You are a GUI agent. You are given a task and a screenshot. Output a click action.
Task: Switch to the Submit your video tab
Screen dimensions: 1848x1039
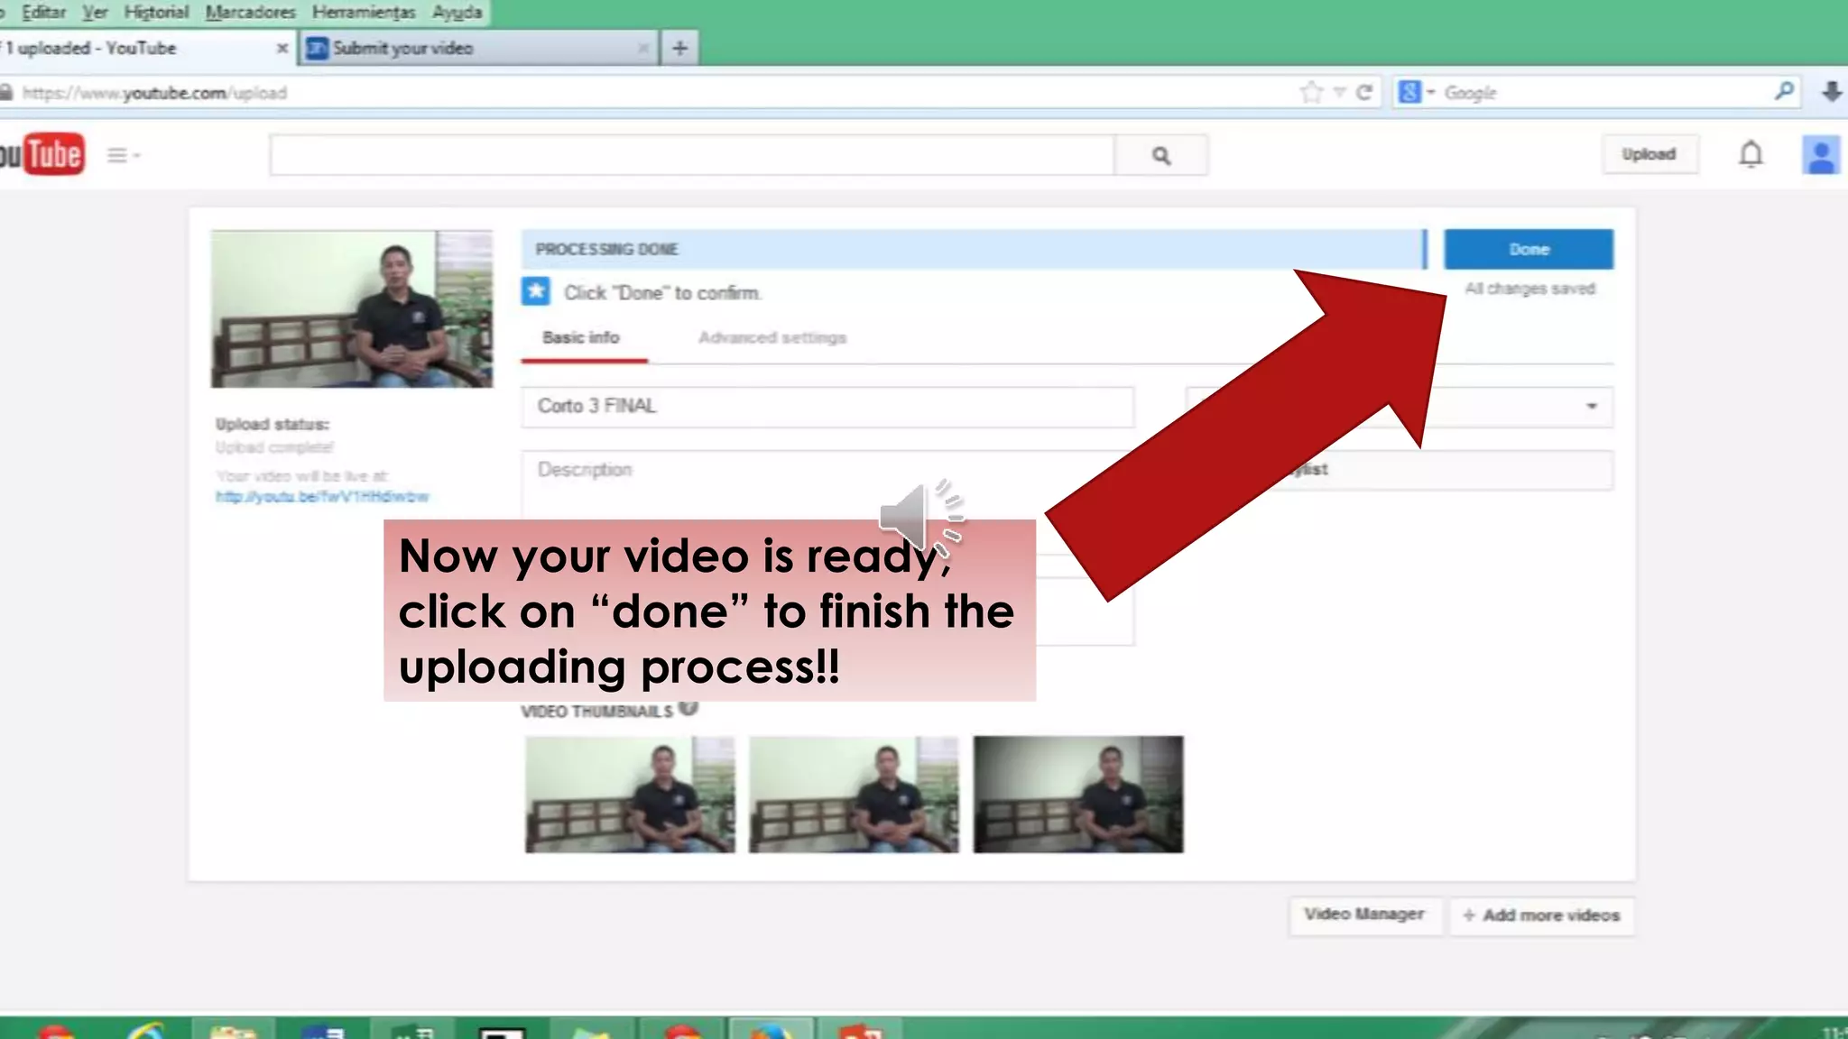pos(479,48)
